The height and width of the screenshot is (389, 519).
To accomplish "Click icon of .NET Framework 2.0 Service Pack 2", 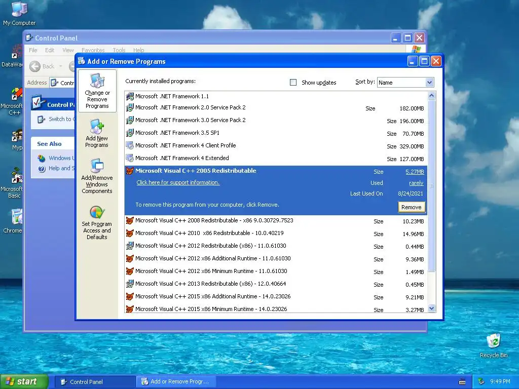I will point(130,107).
